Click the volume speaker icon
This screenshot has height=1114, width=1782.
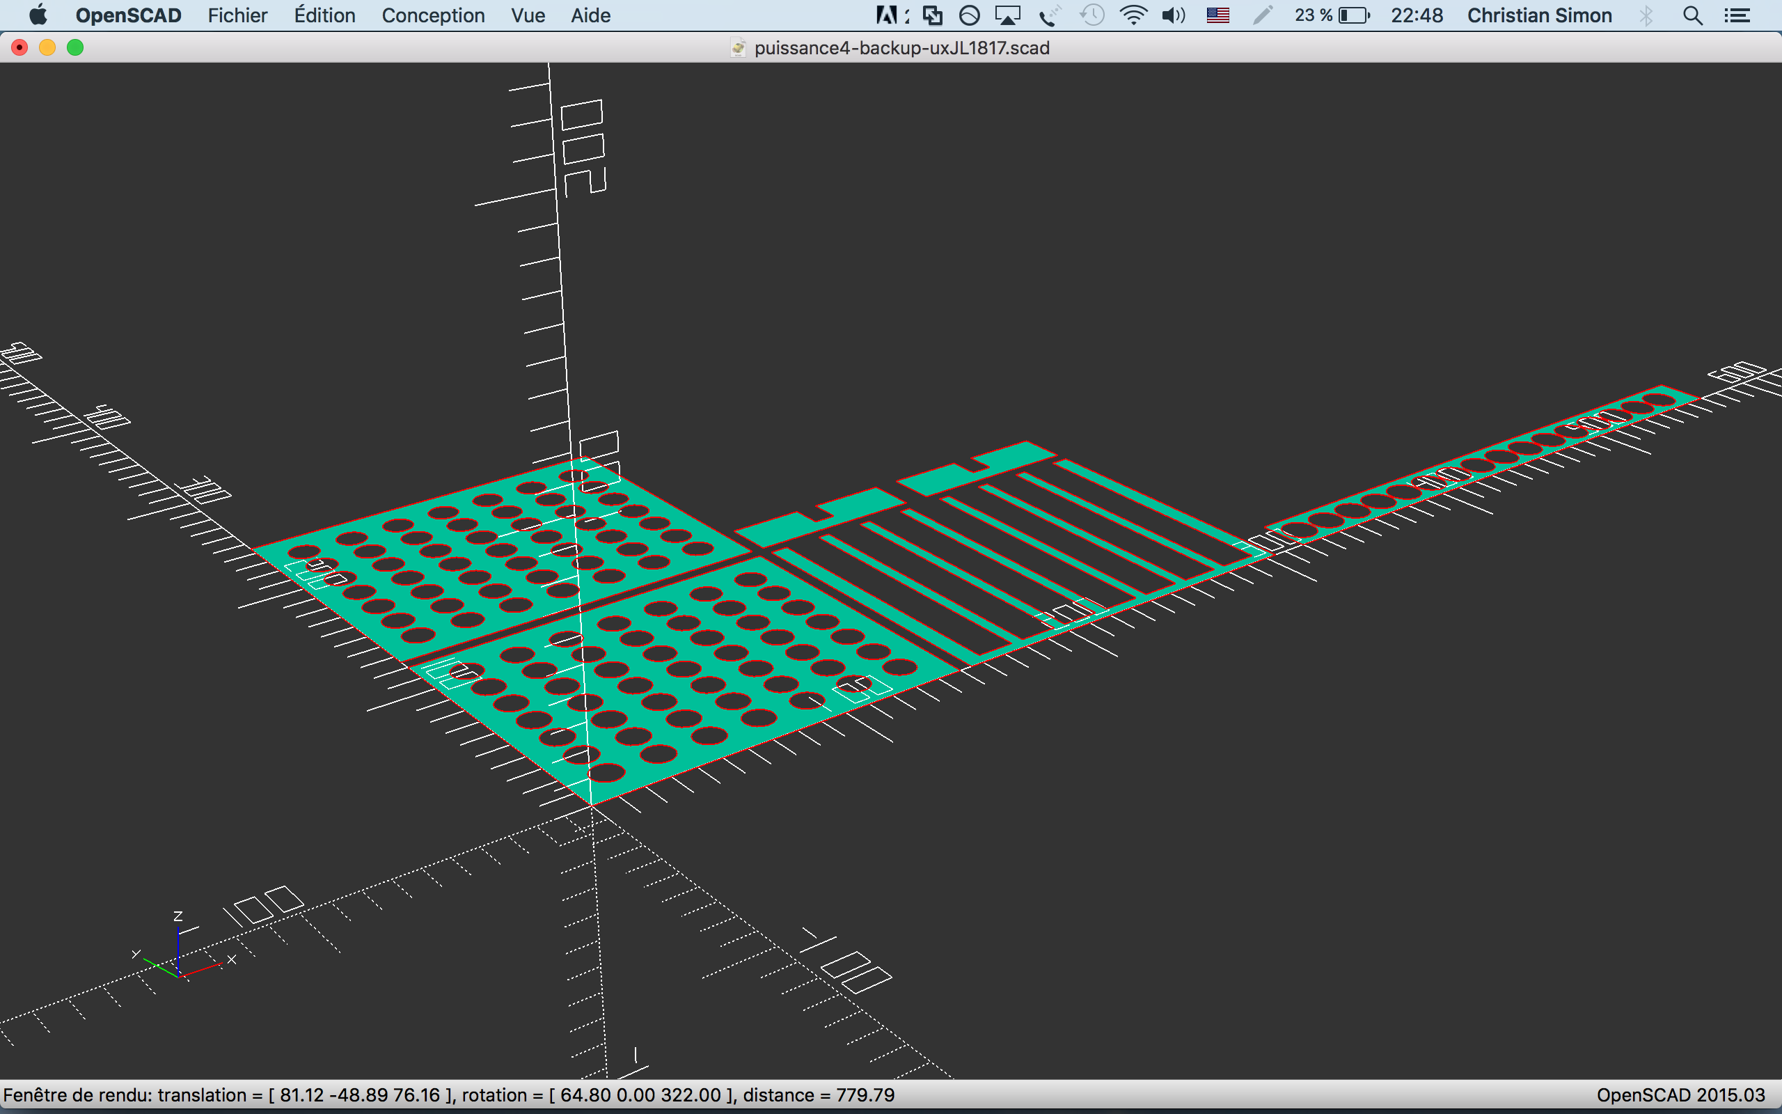pos(1173,15)
